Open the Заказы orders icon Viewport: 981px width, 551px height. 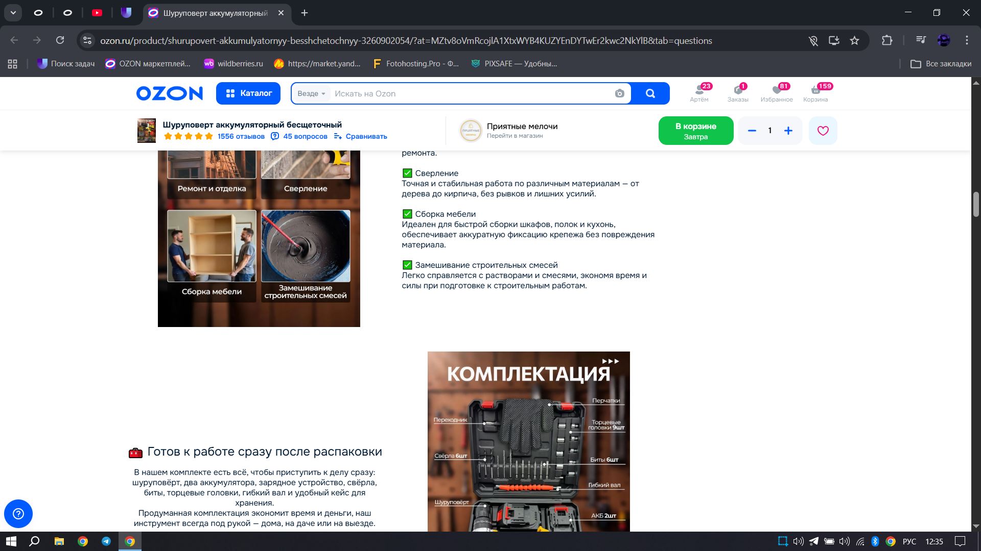click(738, 93)
